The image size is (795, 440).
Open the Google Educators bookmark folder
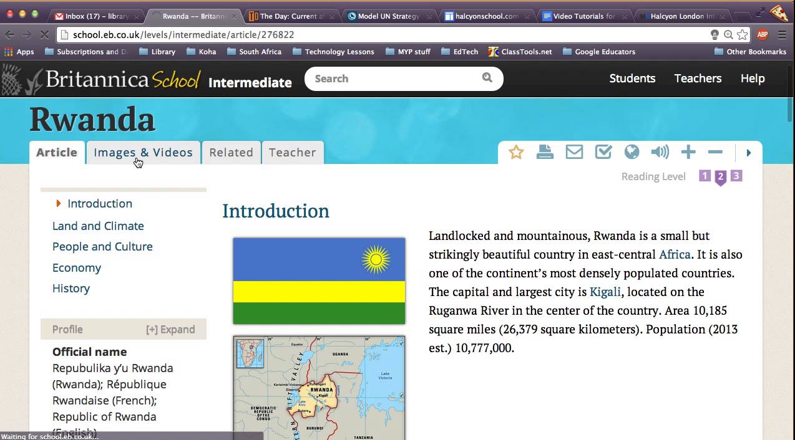point(599,52)
